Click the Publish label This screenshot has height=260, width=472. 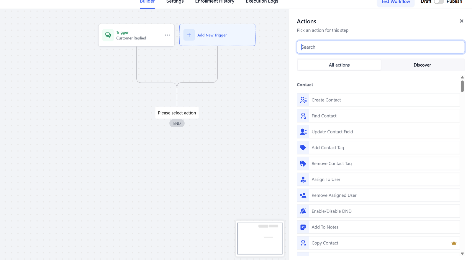pyautogui.click(x=454, y=1)
